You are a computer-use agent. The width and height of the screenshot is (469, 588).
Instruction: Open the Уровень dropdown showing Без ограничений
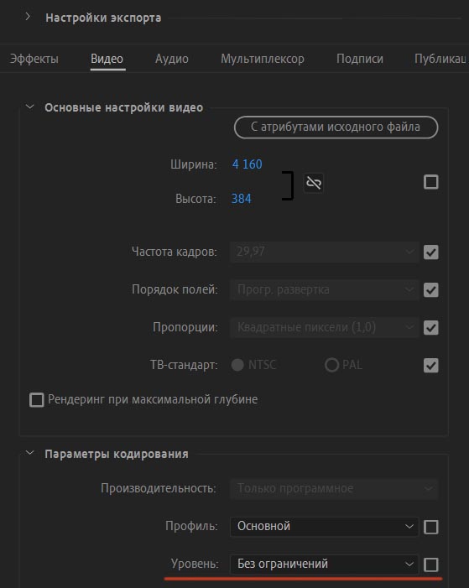tap(324, 564)
